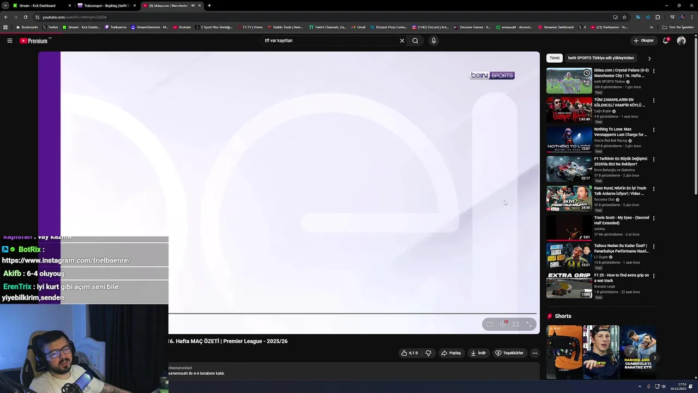Open F1 25 extra grip video thumbnail
Image resolution: width=698 pixels, height=393 pixels.
569,285
